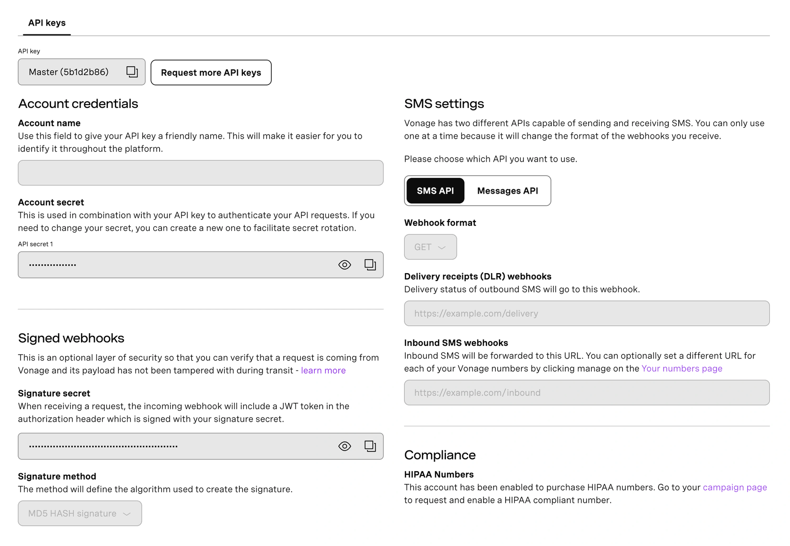Click the Webhook format chevron arrow
The image size is (790, 546).
click(442, 247)
